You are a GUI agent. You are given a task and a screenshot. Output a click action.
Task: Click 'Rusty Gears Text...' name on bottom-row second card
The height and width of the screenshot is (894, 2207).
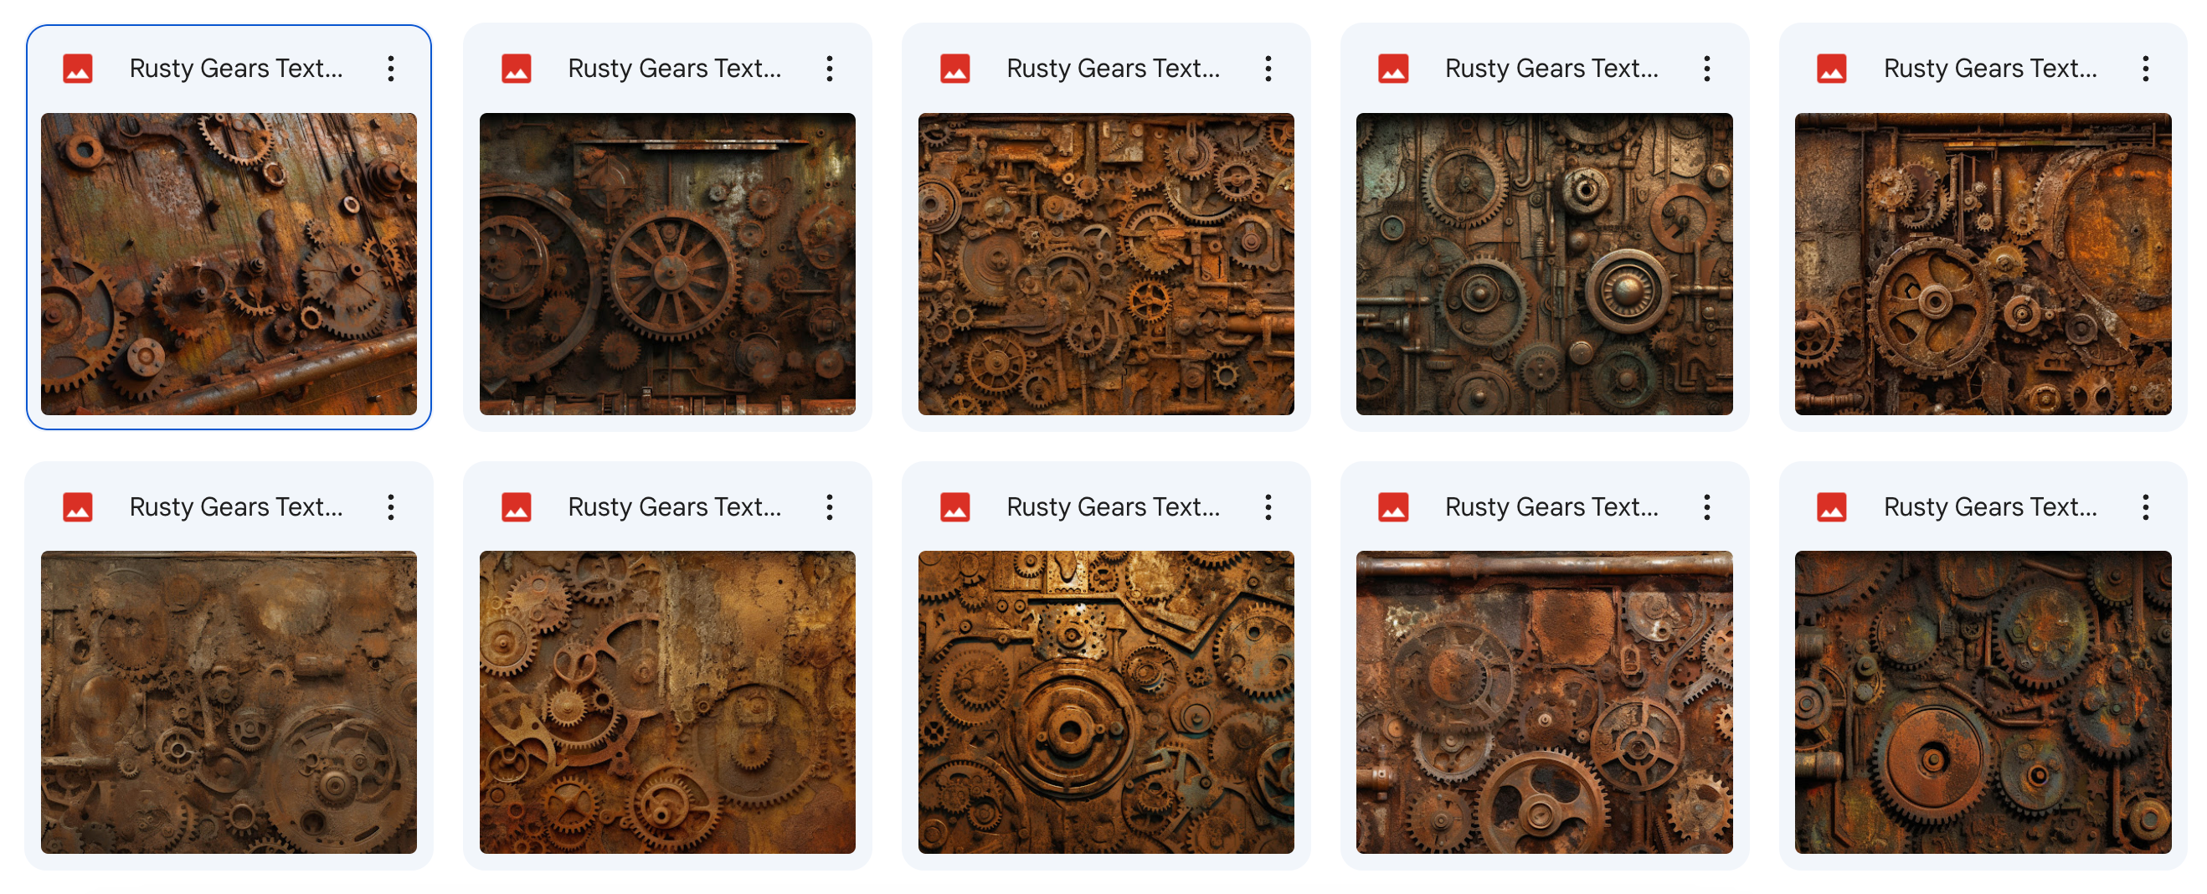[x=675, y=507]
